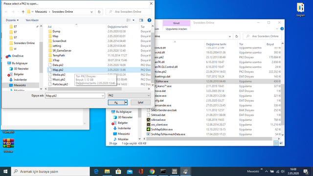Expand the Explorer address bar dropdown
This screenshot has height=176, width=313.
pos(229,36)
